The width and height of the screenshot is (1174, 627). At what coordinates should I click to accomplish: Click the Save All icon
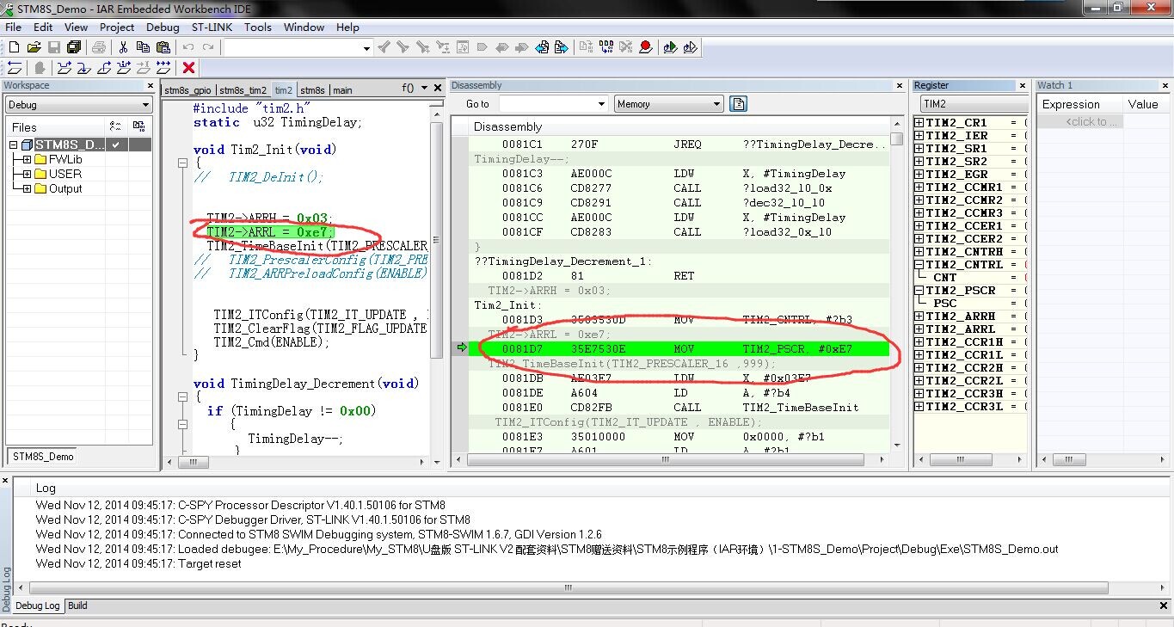(74, 47)
